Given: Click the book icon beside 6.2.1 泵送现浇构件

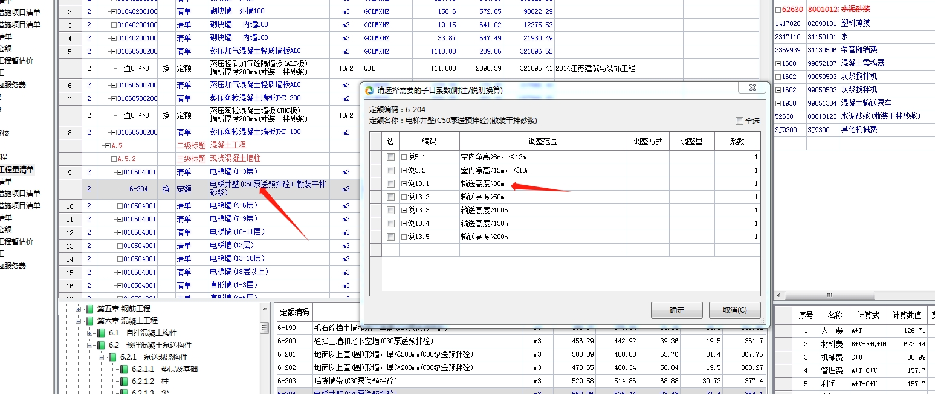Looking at the screenshot, I should pyautogui.click(x=112, y=357).
